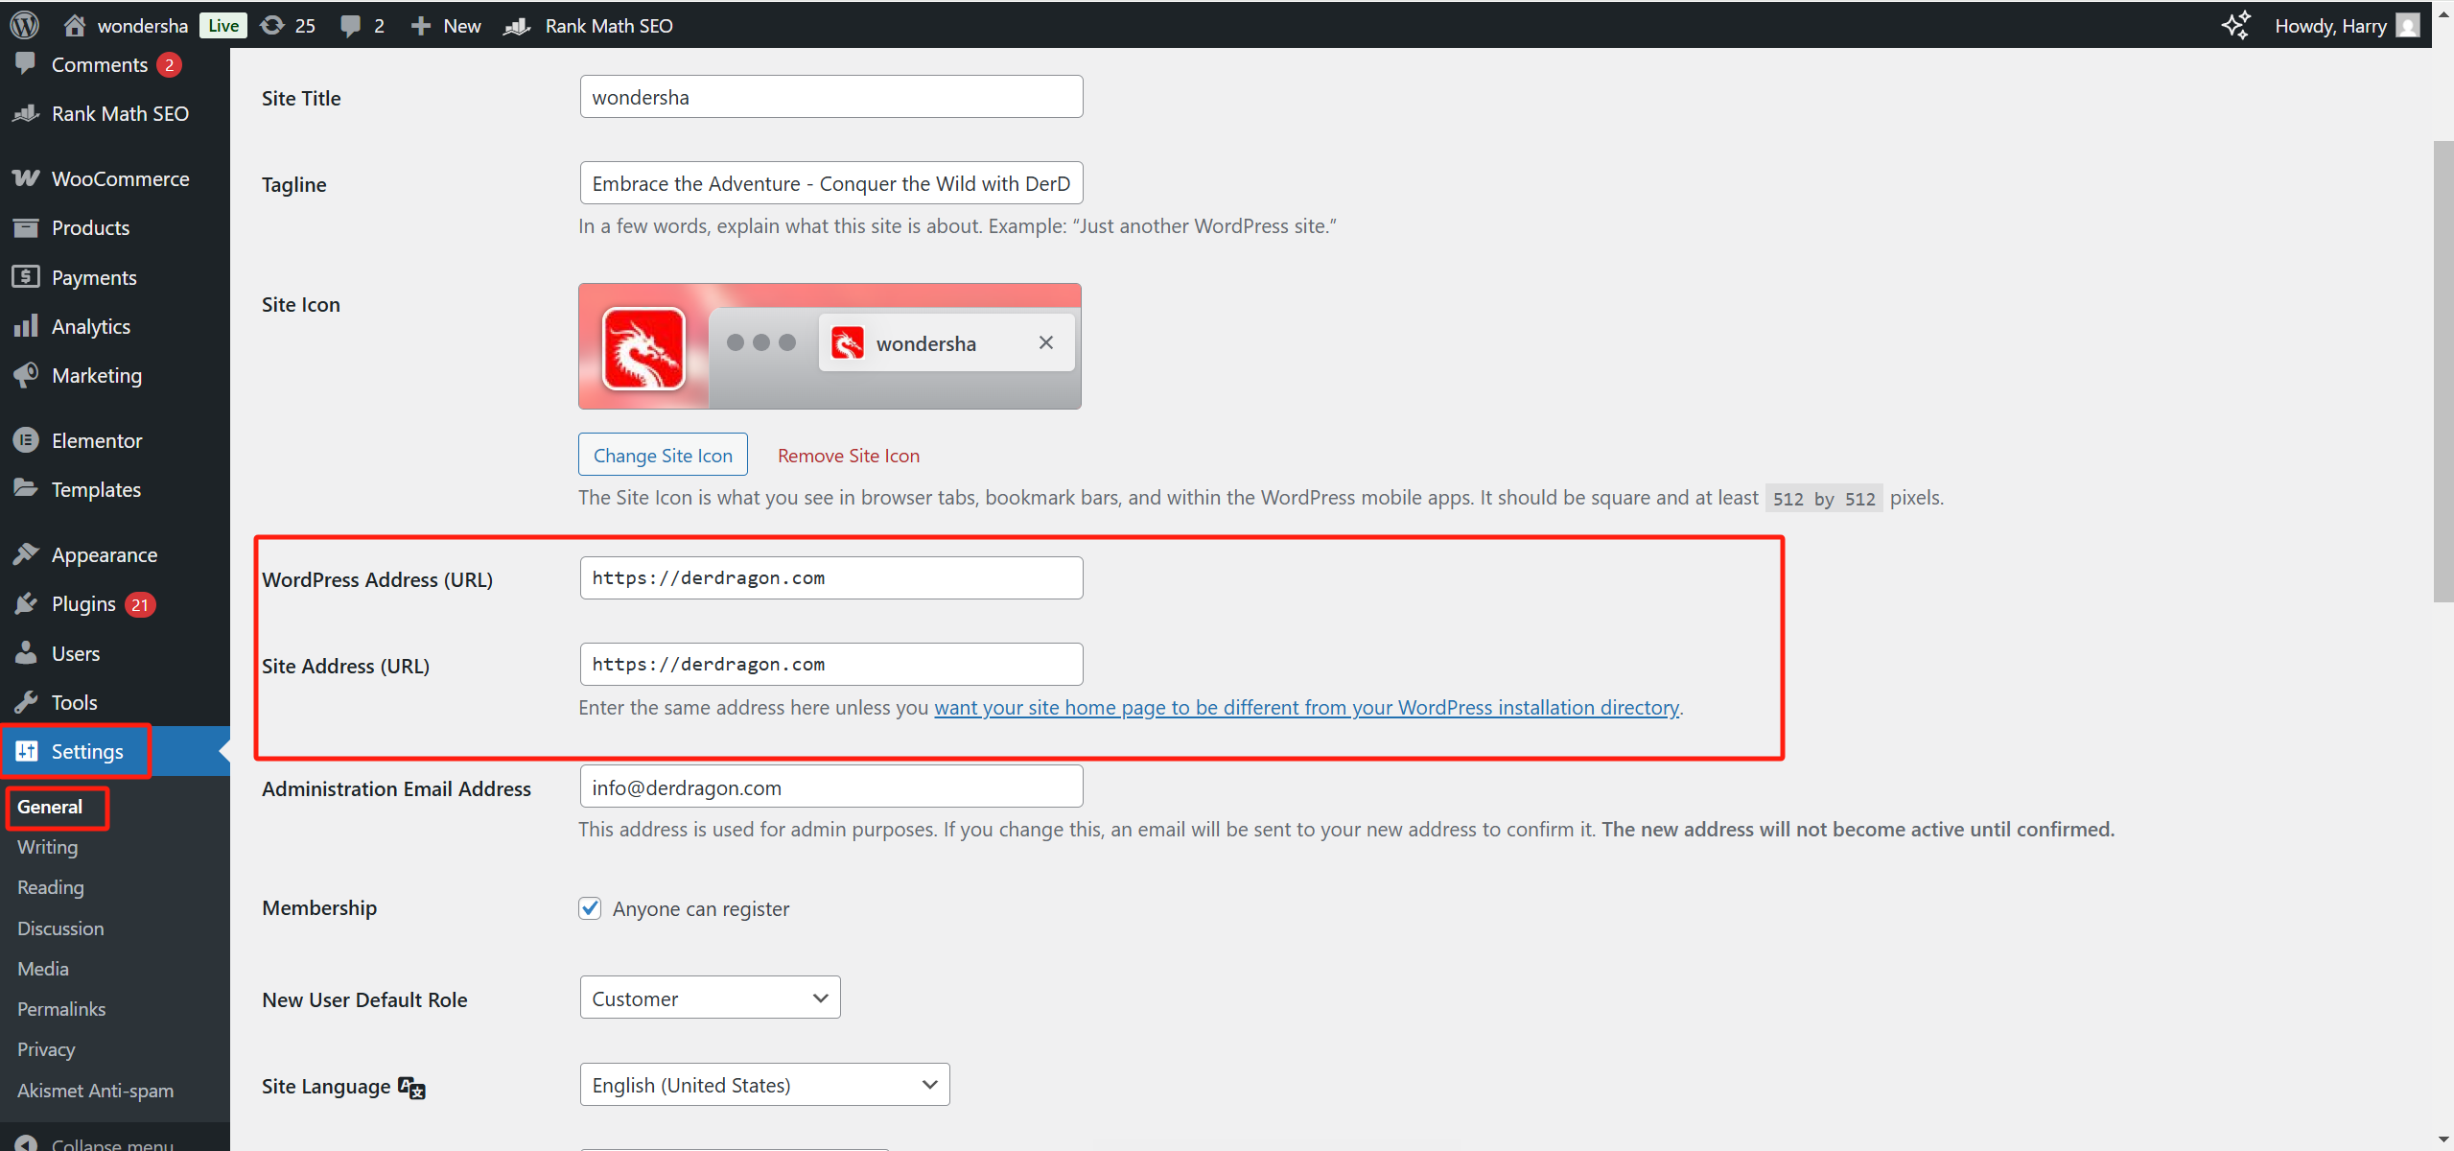The height and width of the screenshot is (1151, 2454).
Task: Click the WordPress installation directory help link
Action: [x=1306, y=708]
